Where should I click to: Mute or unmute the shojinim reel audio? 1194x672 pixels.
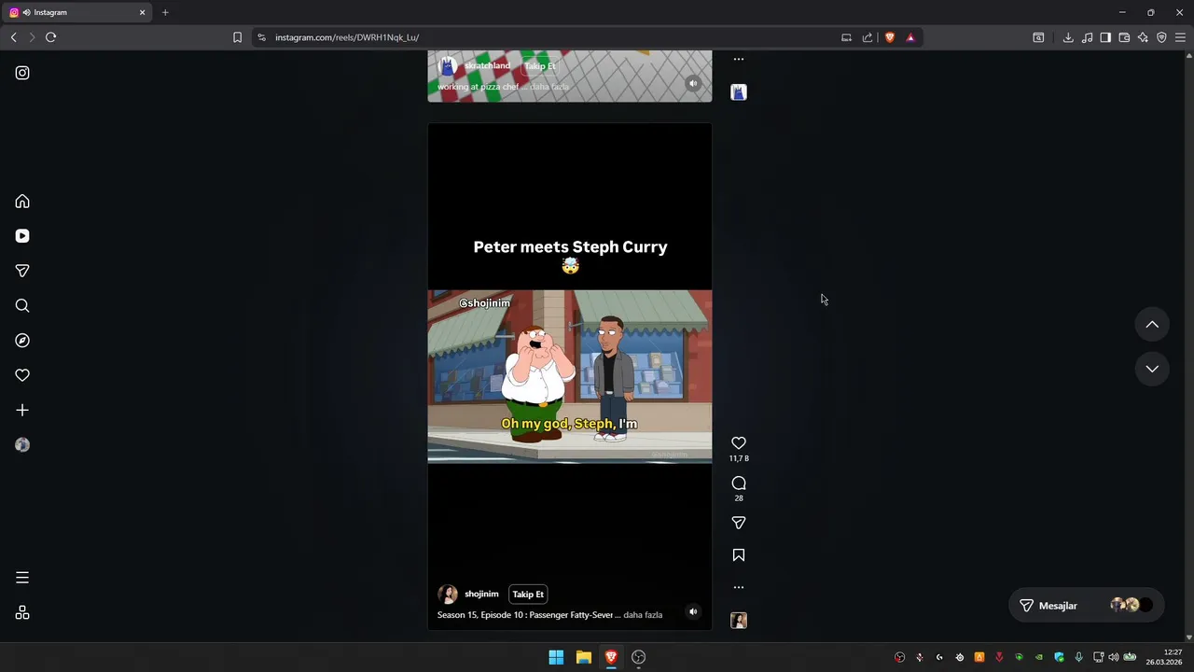pos(692,612)
